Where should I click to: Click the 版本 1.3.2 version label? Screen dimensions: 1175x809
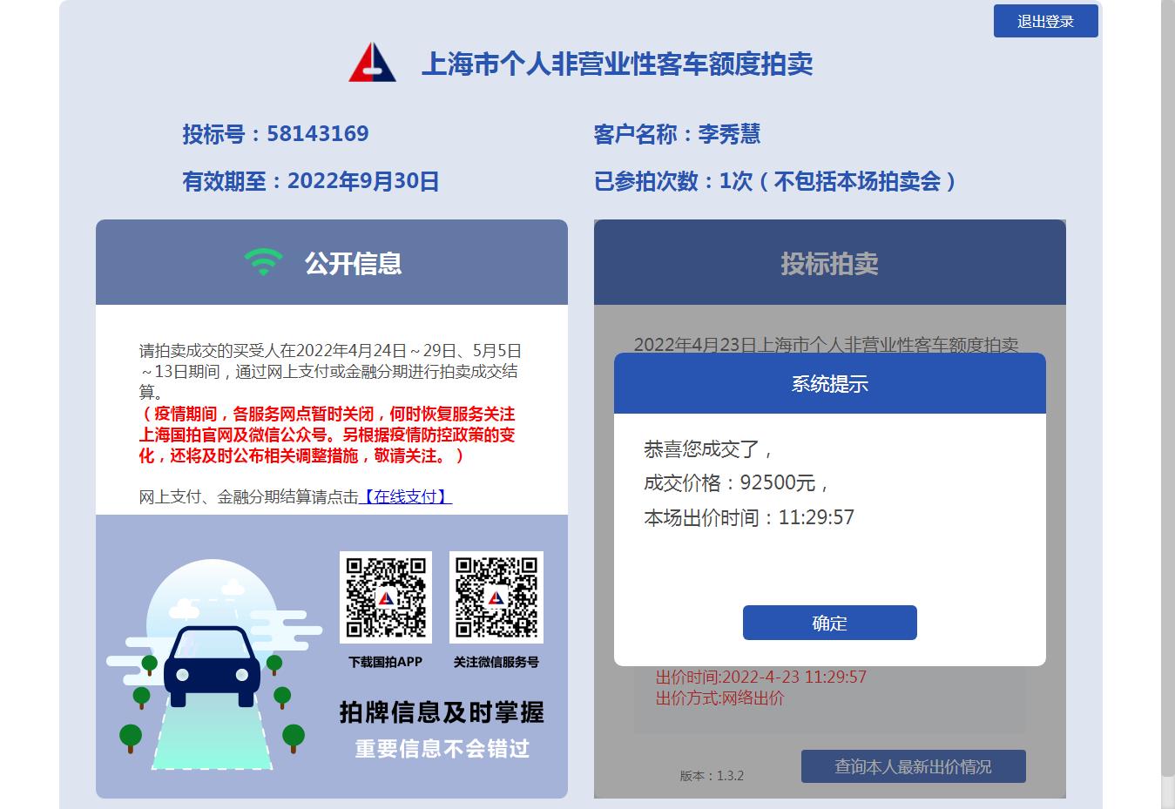click(x=712, y=775)
